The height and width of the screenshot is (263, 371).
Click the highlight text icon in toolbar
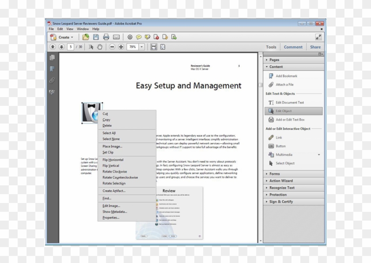148,37
